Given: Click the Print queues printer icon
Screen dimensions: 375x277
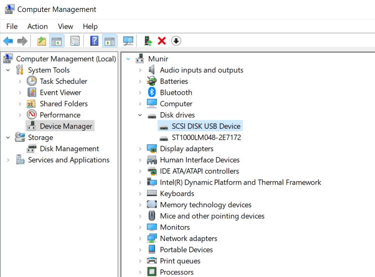Looking at the screenshot, I should 151,261.
